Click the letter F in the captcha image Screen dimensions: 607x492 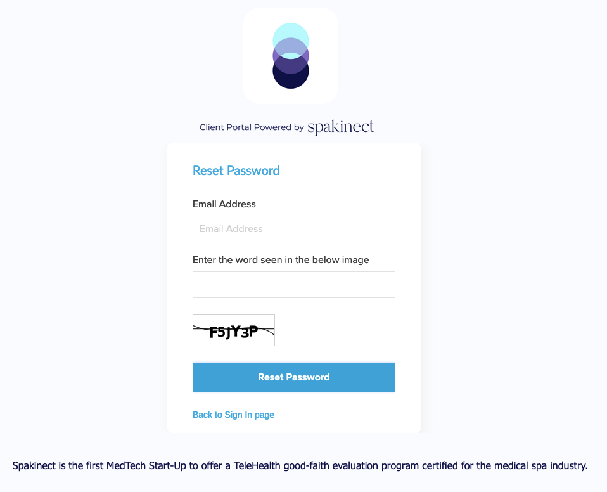pos(214,332)
